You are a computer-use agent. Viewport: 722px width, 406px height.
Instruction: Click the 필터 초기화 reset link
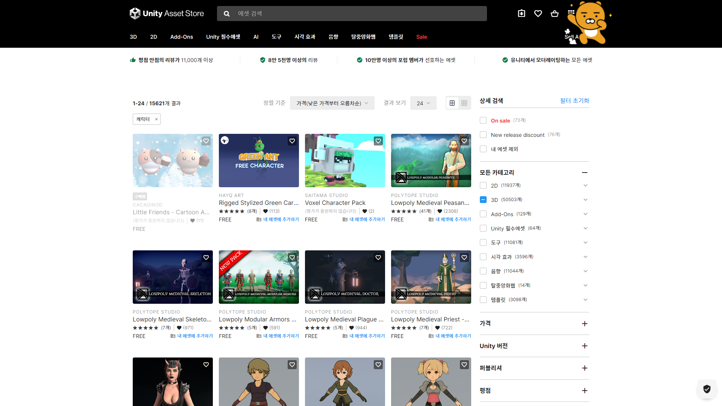click(574, 101)
